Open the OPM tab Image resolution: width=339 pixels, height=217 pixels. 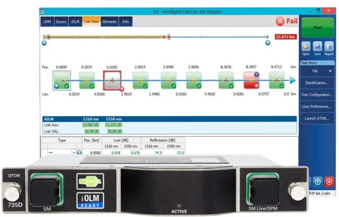47,21
